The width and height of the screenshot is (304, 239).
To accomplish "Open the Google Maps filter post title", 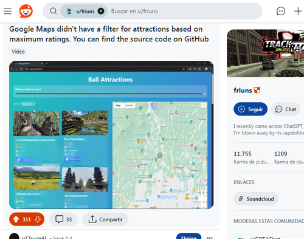I will click(x=109, y=34).
